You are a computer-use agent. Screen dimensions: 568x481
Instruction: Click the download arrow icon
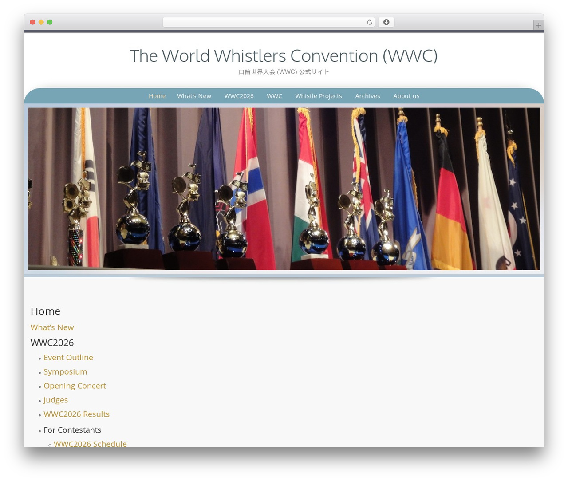(386, 22)
